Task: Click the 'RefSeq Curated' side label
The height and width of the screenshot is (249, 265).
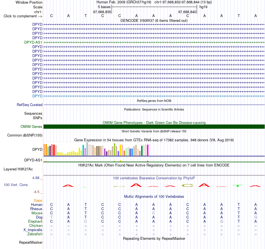Action: [x=30, y=105]
